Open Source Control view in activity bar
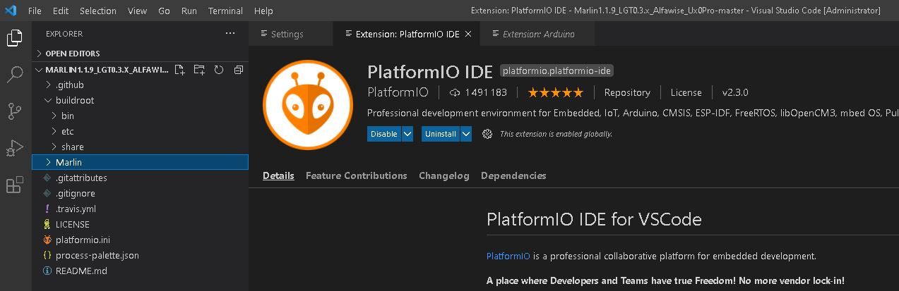Image resolution: width=899 pixels, height=291 pixels. tap(15, 111)
